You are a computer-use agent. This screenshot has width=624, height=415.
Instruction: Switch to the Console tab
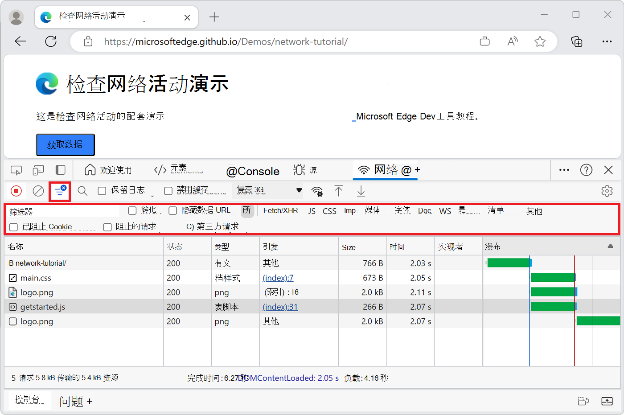coord(253,171)
